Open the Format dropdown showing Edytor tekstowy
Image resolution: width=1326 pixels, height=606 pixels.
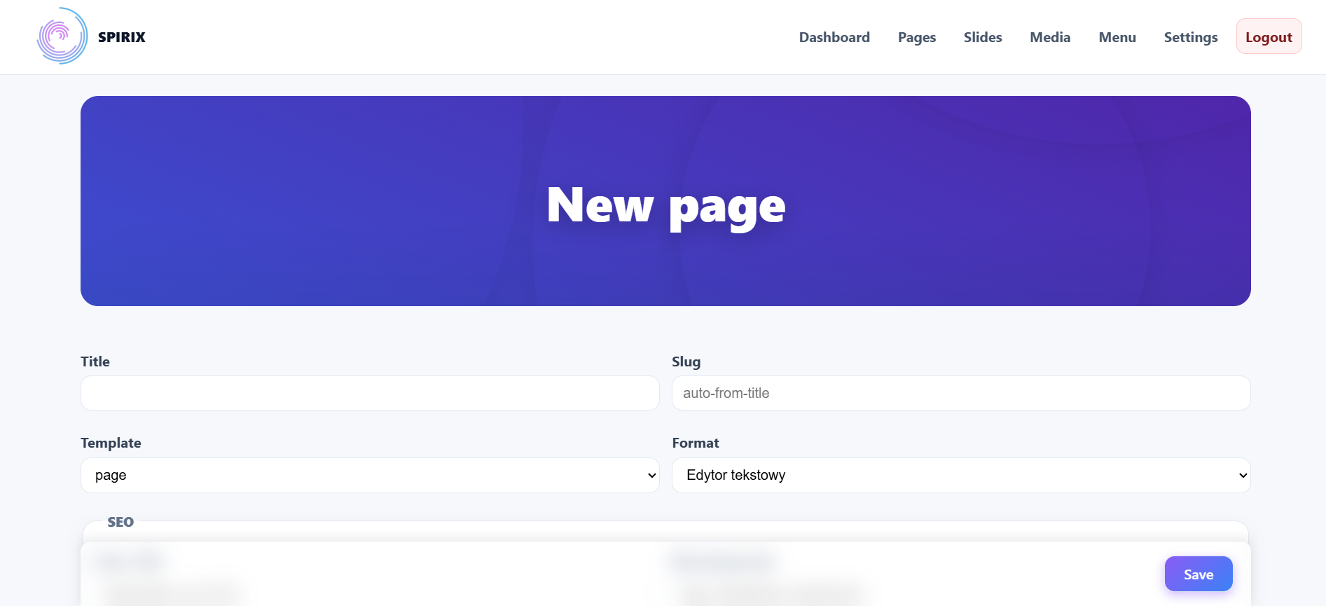click(x=960, y=475)
